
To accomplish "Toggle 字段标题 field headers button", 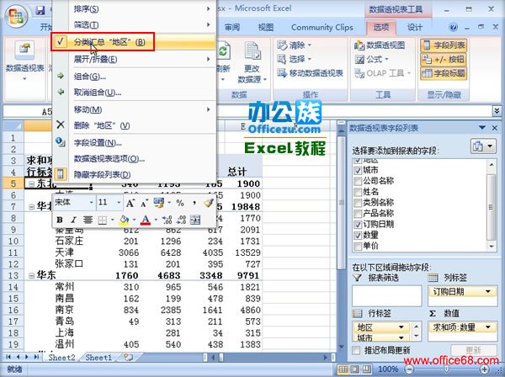I will pos(444,73).
